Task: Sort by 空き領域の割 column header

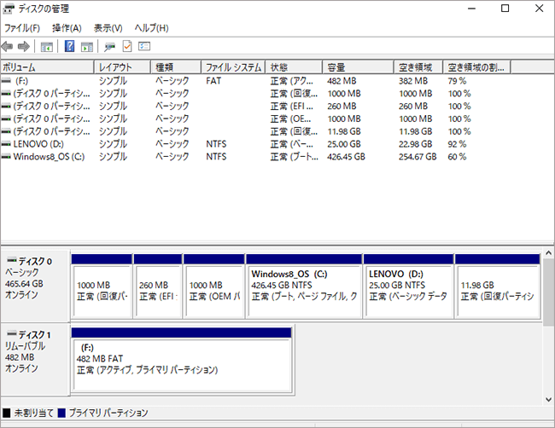Action: coord(476,67)
